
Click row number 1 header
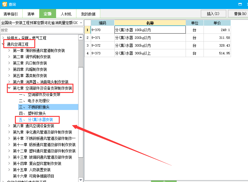87,30
